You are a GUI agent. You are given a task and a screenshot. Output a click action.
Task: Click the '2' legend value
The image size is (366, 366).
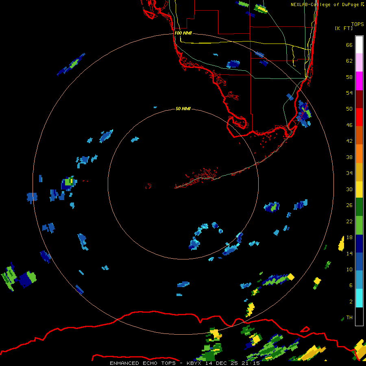[351, 301]
